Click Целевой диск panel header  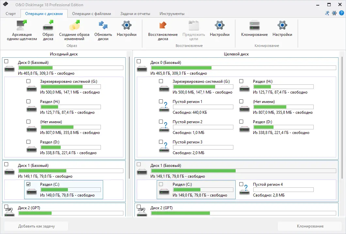(x=236, y=54)
